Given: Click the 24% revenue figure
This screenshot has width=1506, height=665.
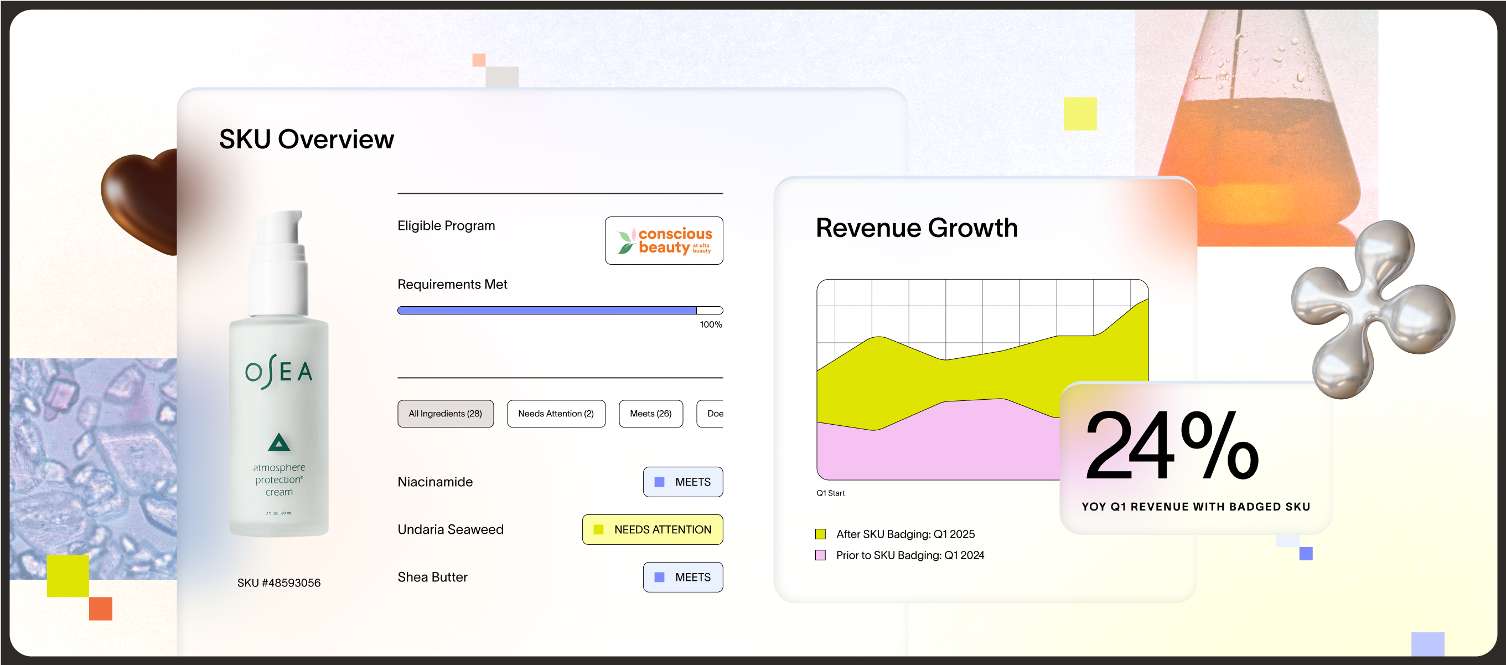Looking at the screenshot, I should [1172, 446].
